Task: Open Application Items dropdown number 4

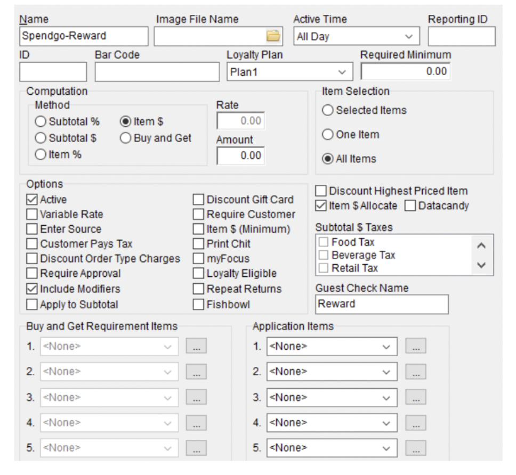Action: coord(332,423)
